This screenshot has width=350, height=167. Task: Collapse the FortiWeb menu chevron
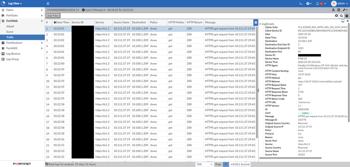point(42,21)
